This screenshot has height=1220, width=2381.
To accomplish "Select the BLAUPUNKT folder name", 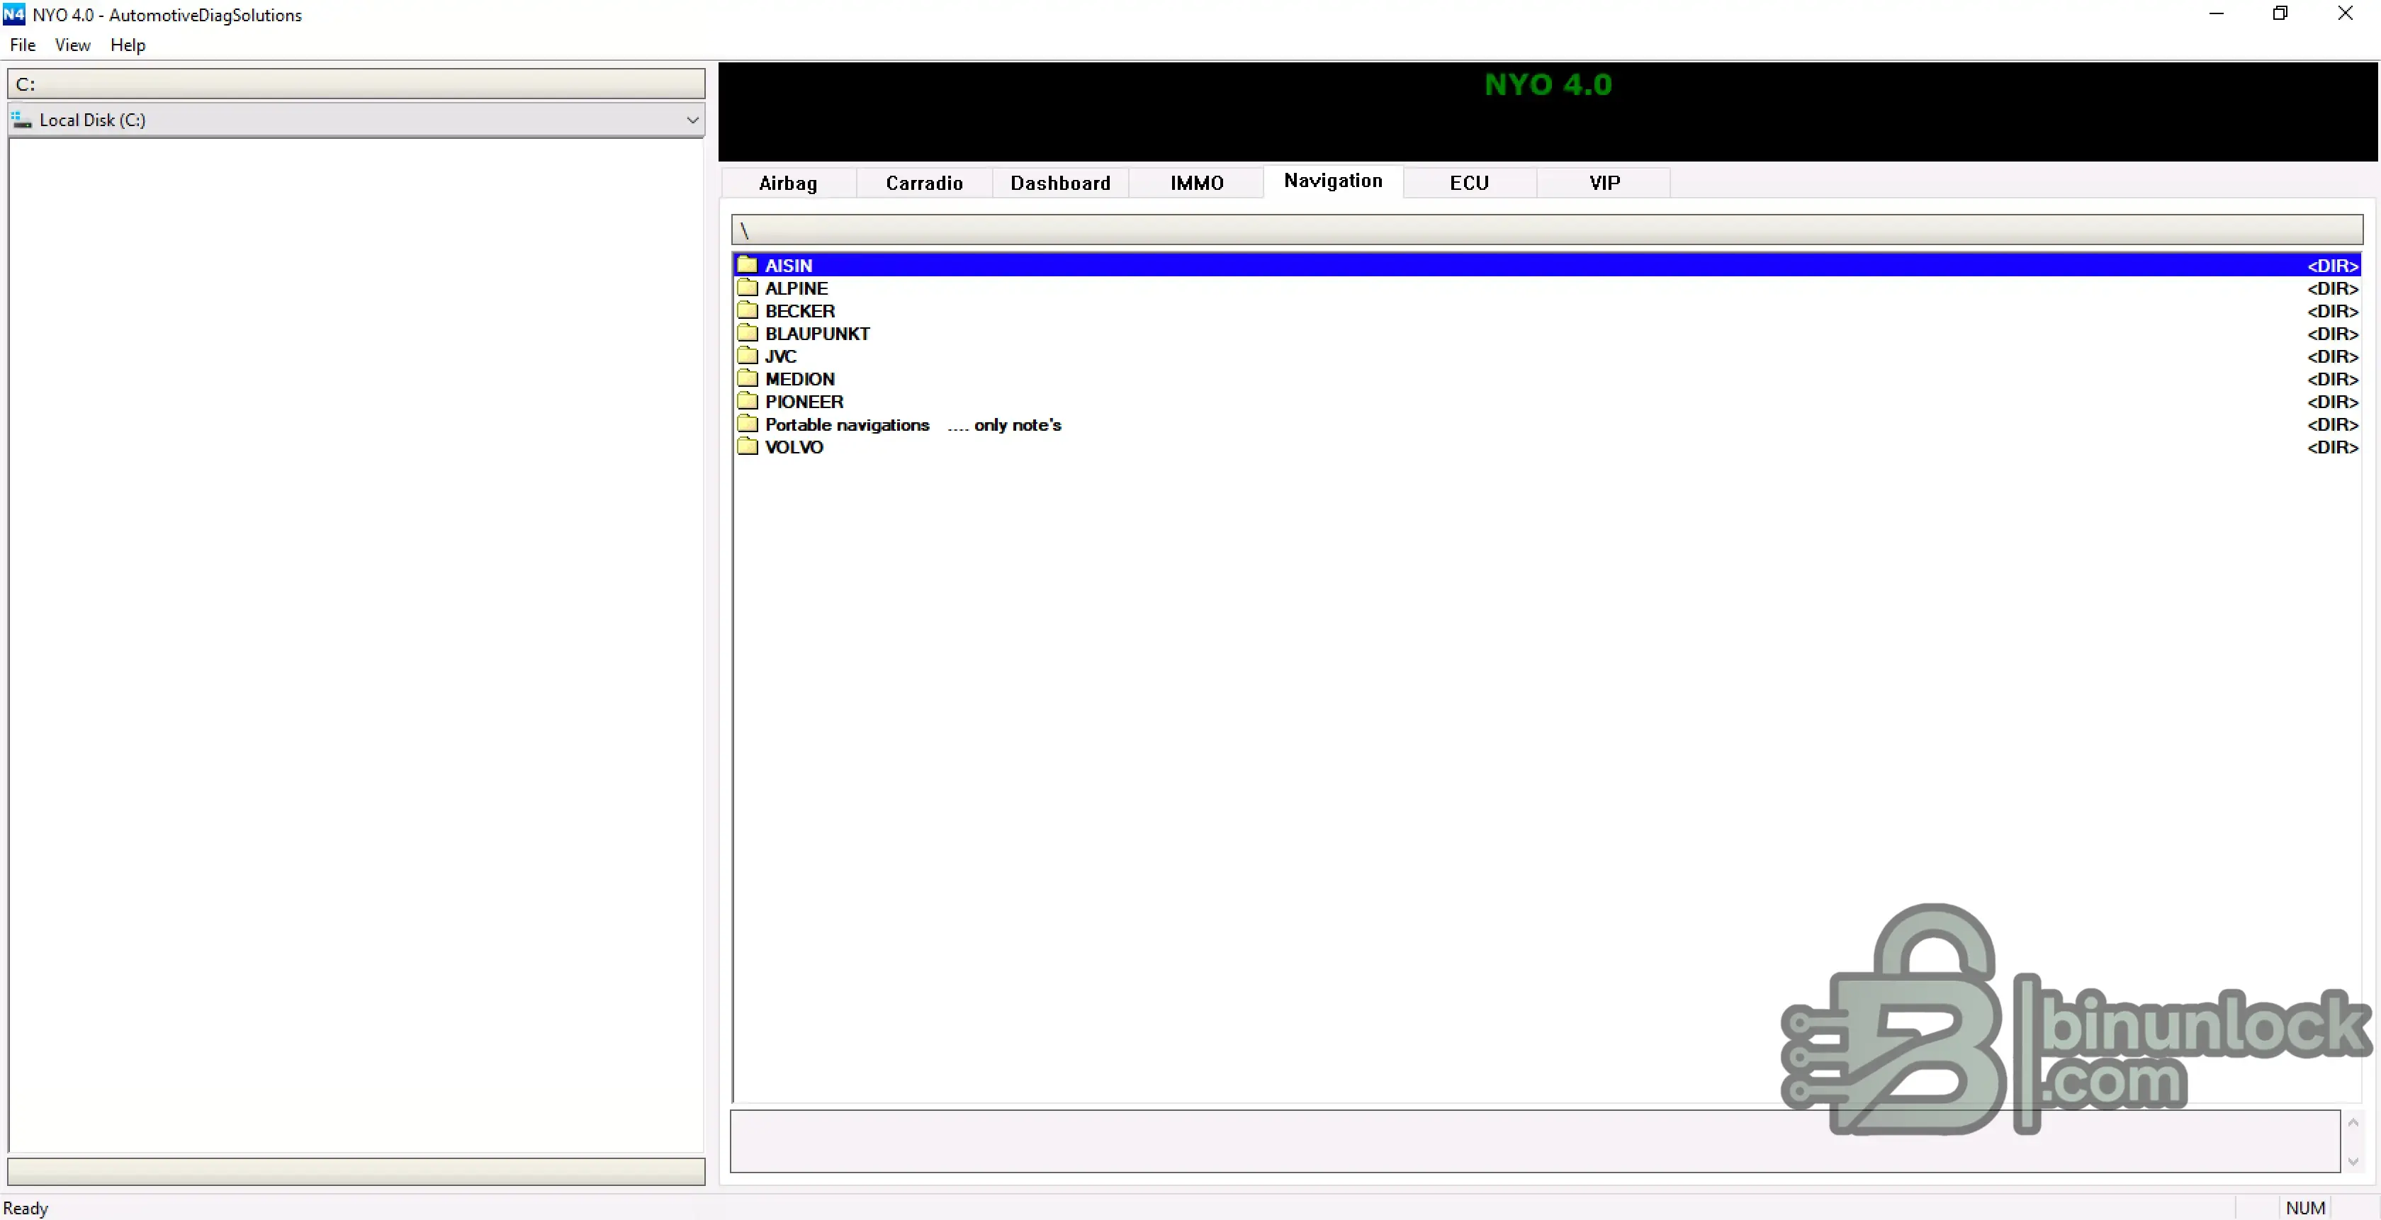I will pyautogui.click(x=817, y=334).
